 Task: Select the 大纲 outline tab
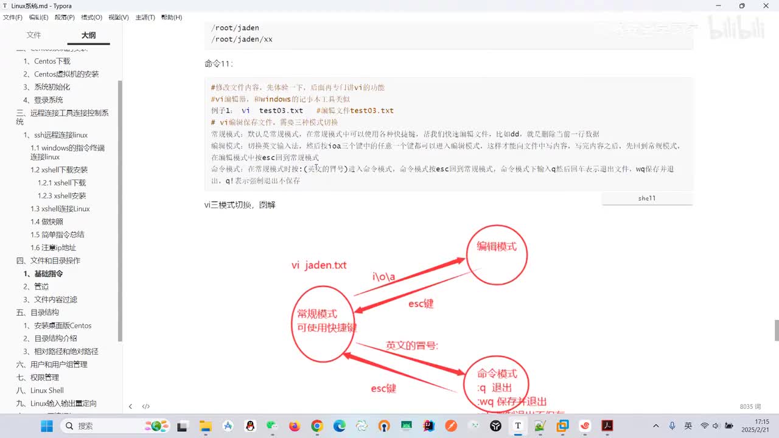coord(88,35)
